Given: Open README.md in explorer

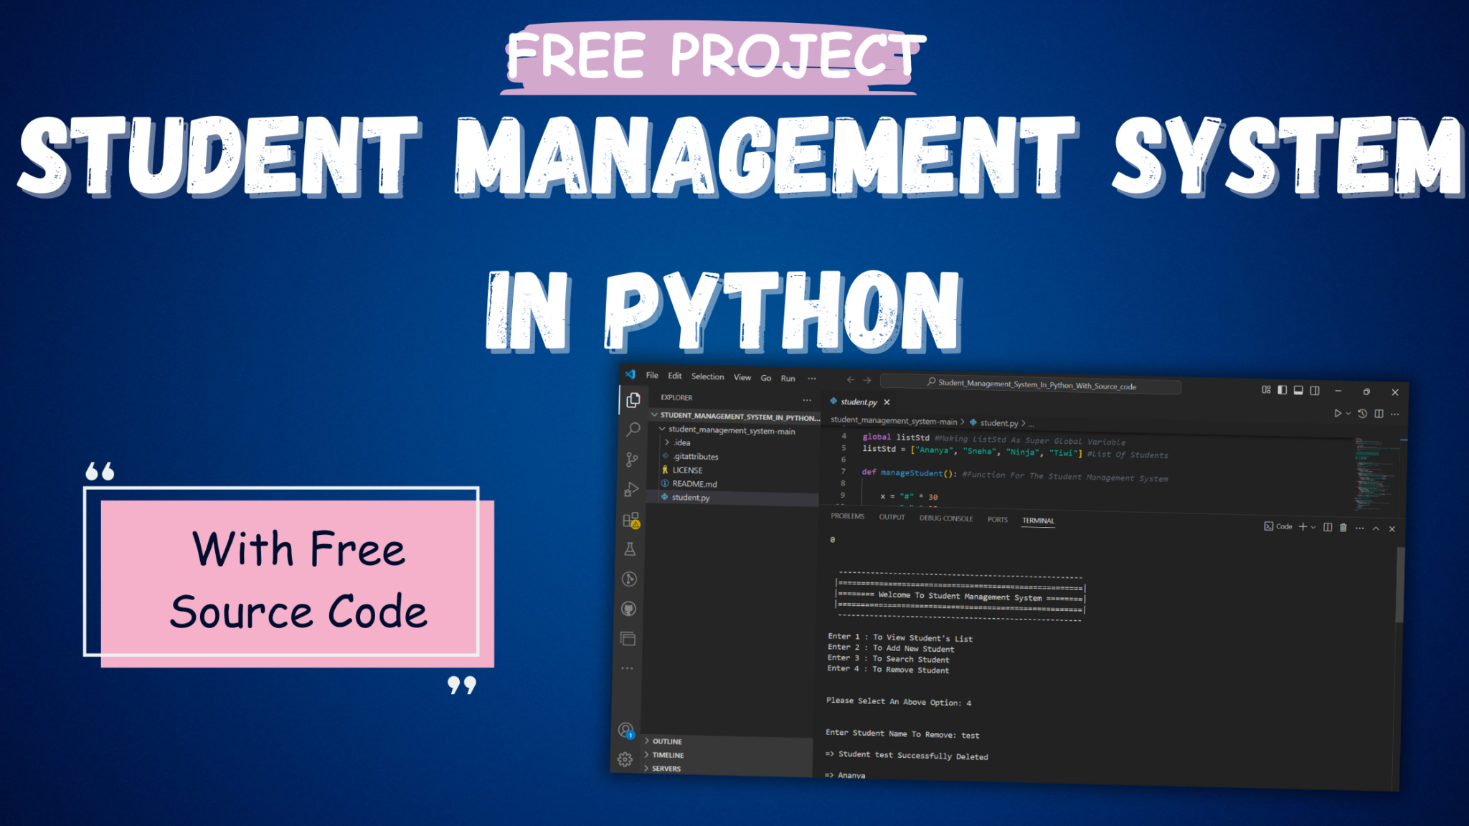Looking at the screenshot, I should coord(694,484).
